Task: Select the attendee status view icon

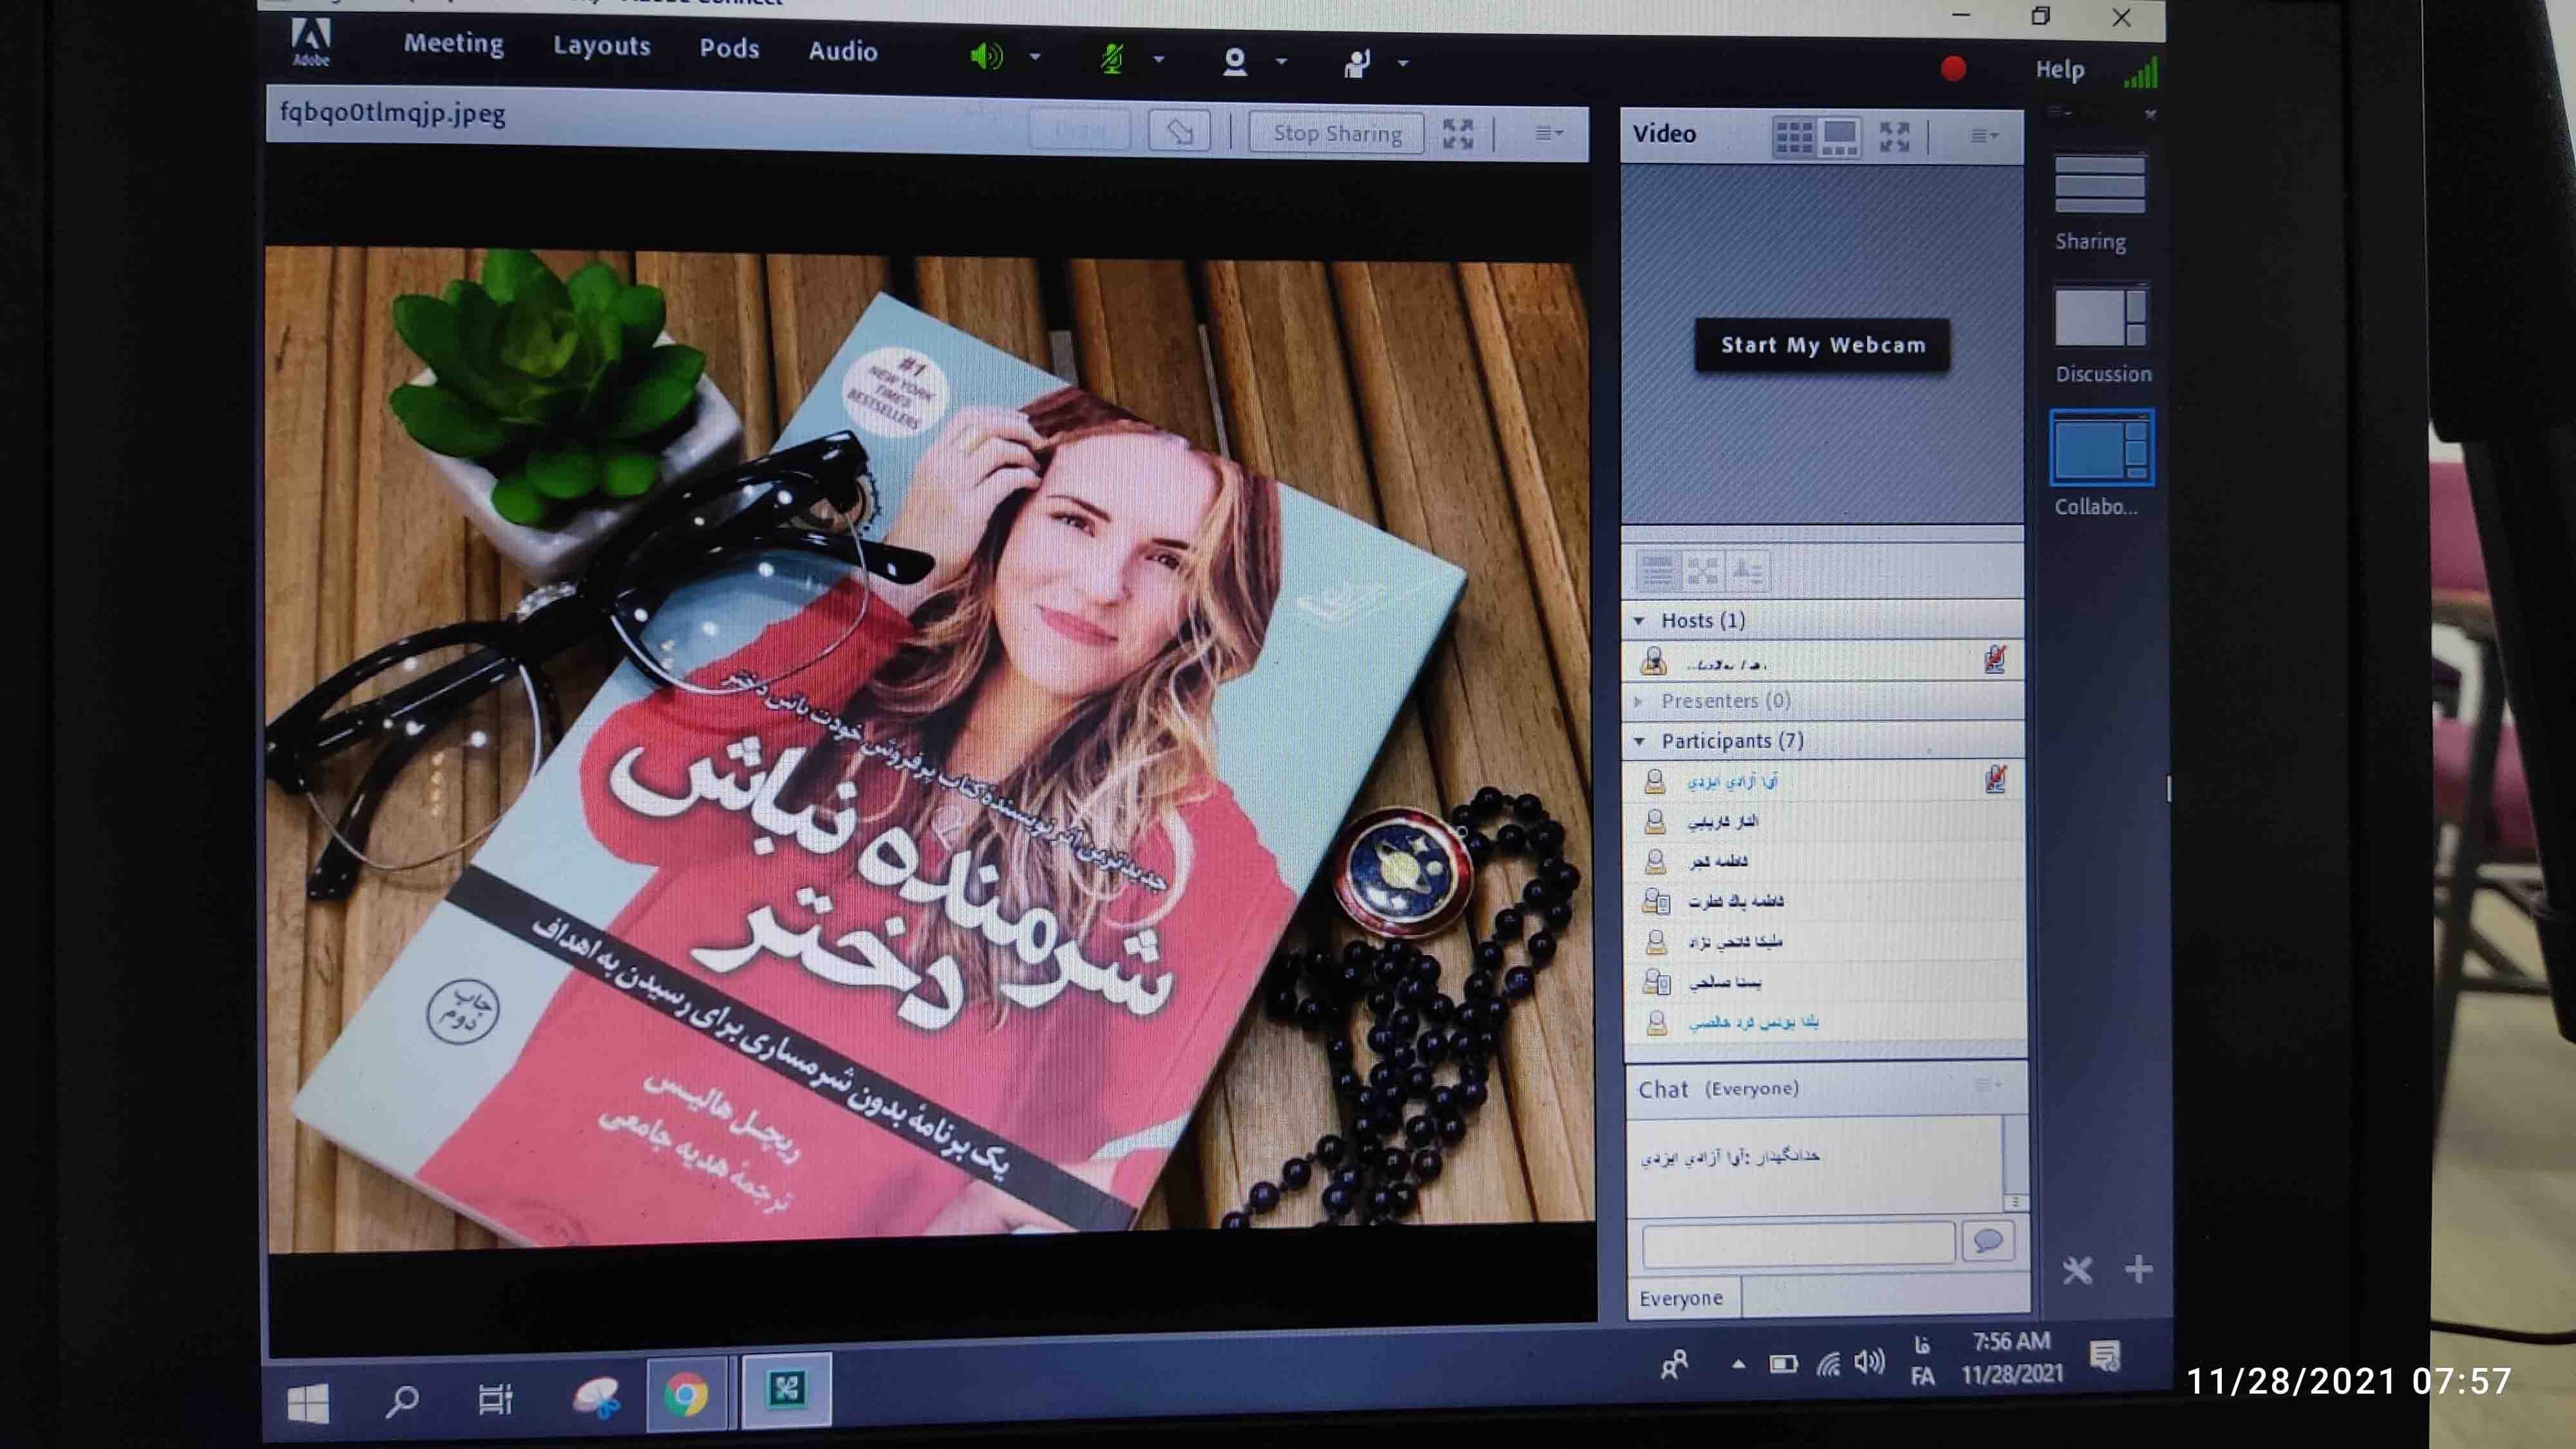Action: pos(1747,571)
